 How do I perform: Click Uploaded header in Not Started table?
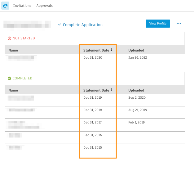tap(136, 50)
